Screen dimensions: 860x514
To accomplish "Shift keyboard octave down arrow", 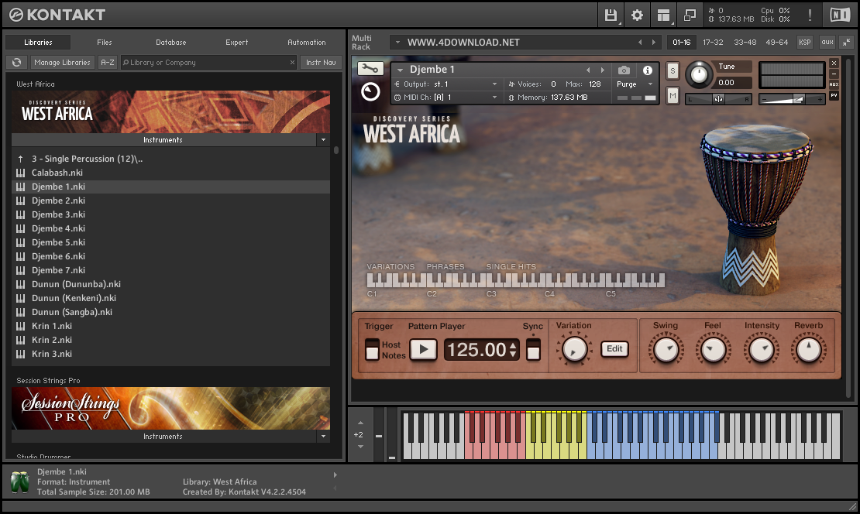I will click(360, 447).
